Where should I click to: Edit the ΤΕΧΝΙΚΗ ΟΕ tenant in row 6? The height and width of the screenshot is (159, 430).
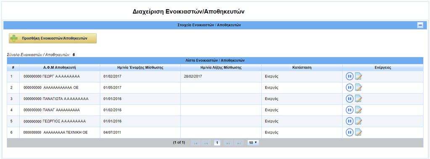pyautogui.click(x=358, y=132)
